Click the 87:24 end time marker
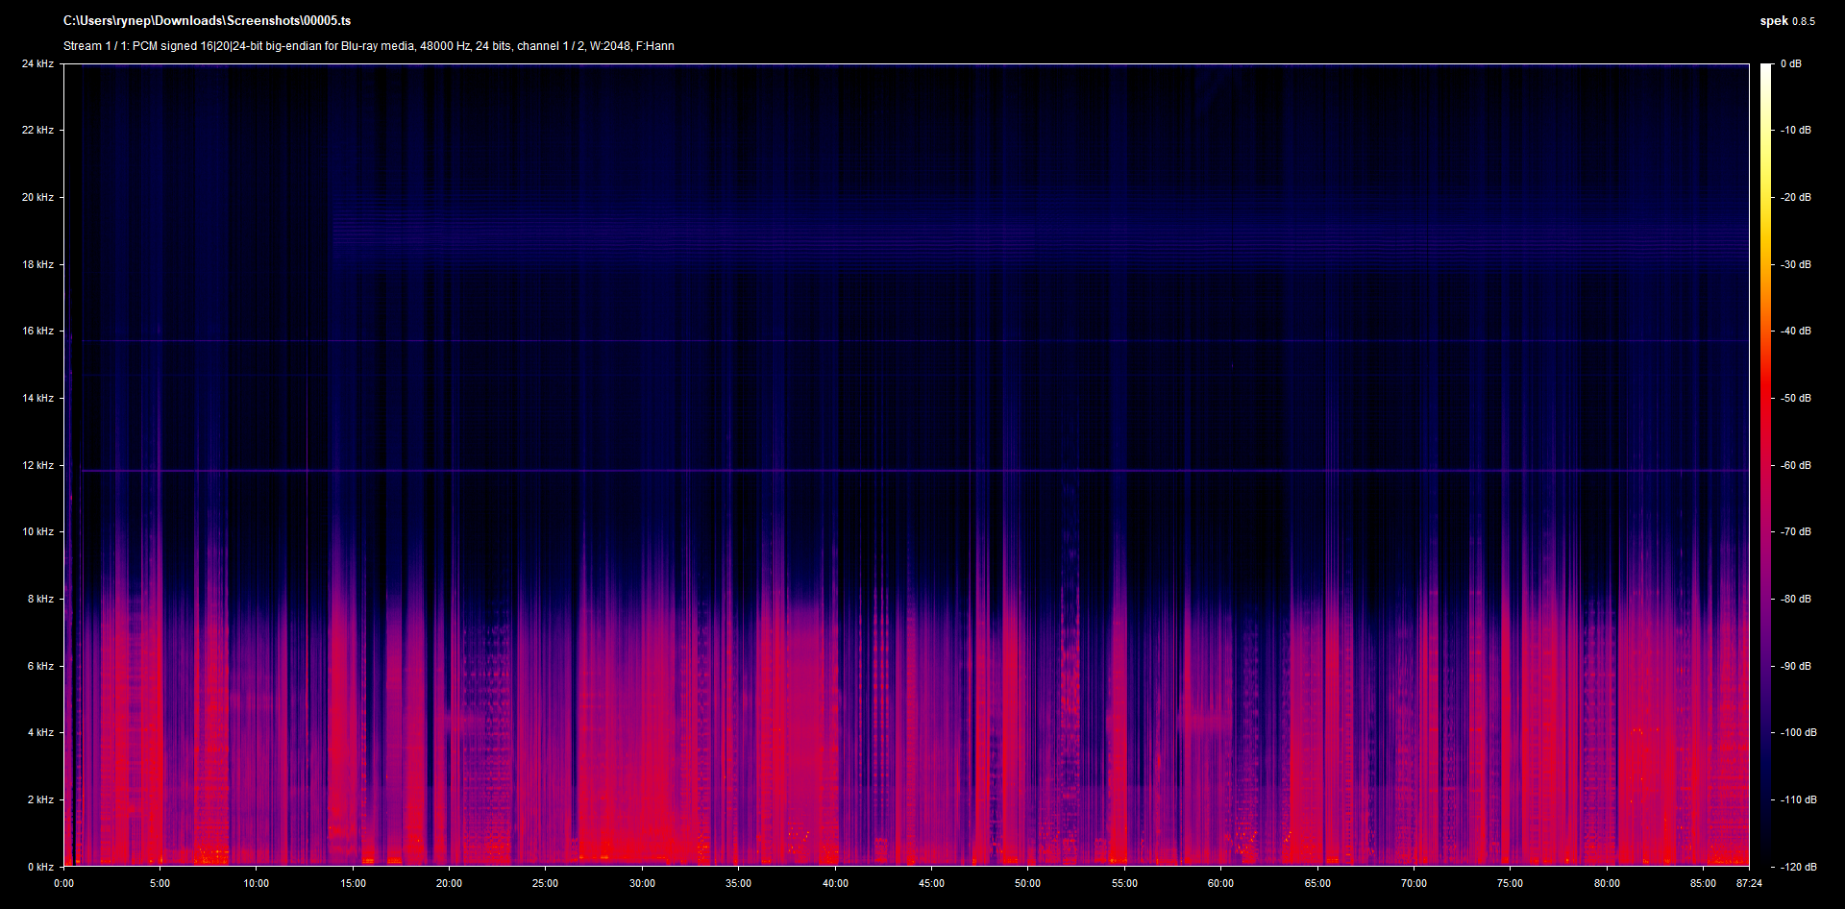Screen dimensions: 1845x909 [x=1749, y=883]
